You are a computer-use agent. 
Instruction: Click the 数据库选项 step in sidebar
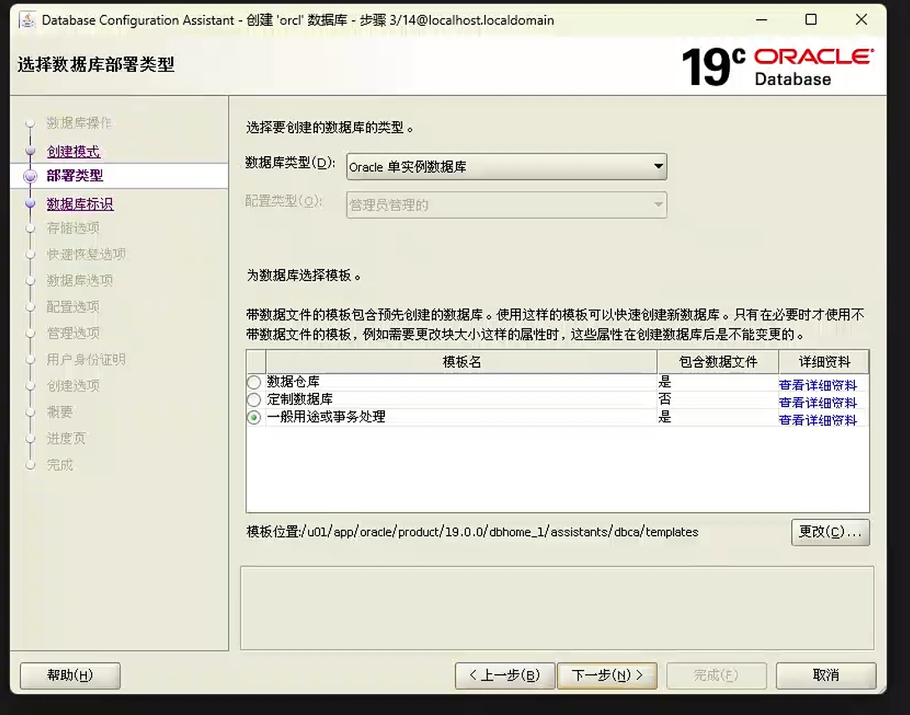click(79, 280)
